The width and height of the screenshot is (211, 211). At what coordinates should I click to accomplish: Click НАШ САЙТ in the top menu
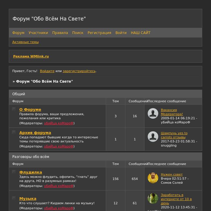coord(140,33)
